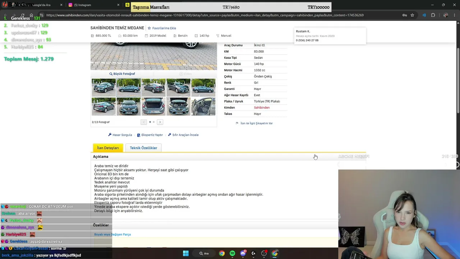Open the Büyük Fotoğraf large photo view
The height and width of the screenshot is (259, 460).
pos(122,74)
